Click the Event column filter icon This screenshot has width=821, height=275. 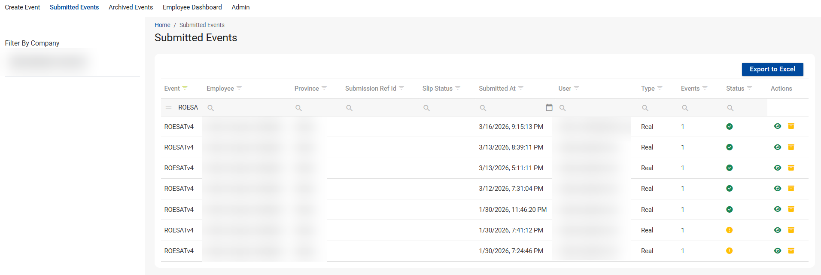(185, 88)
